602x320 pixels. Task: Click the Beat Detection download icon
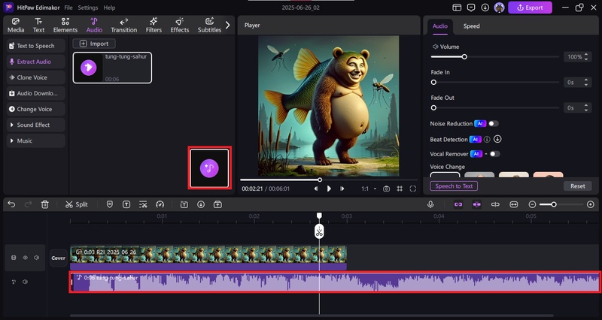pos(497,139)
